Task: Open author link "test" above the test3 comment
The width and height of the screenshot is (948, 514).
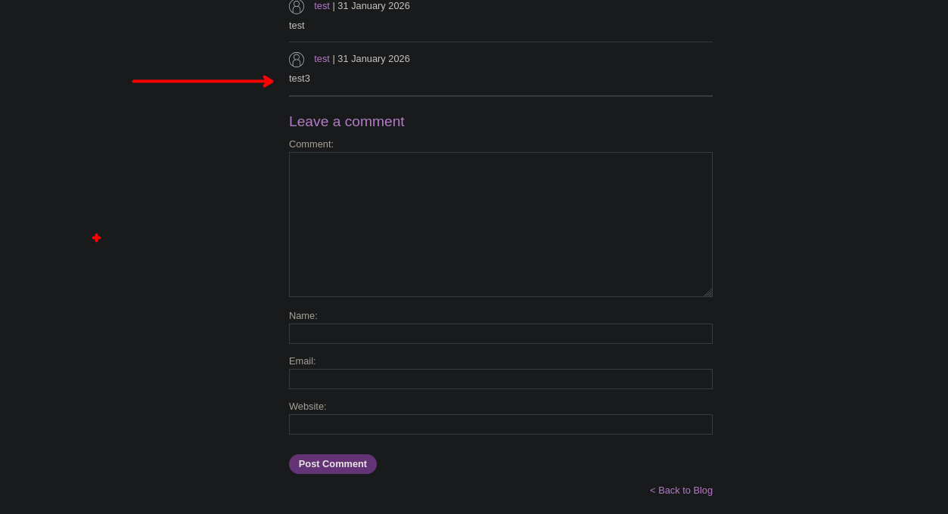Action: click(322, 59)
